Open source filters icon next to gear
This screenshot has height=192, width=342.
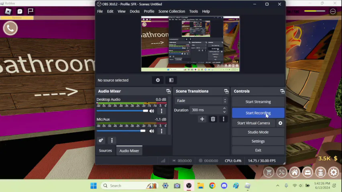coord(171,80)
